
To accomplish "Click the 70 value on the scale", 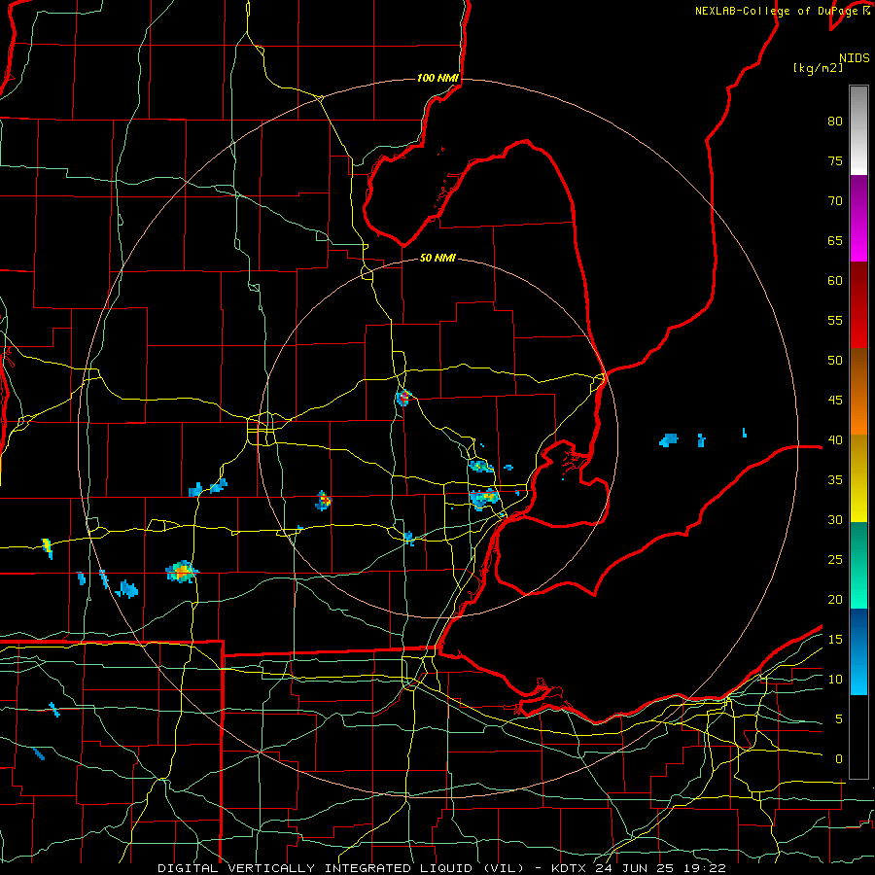I will (835, 201).
